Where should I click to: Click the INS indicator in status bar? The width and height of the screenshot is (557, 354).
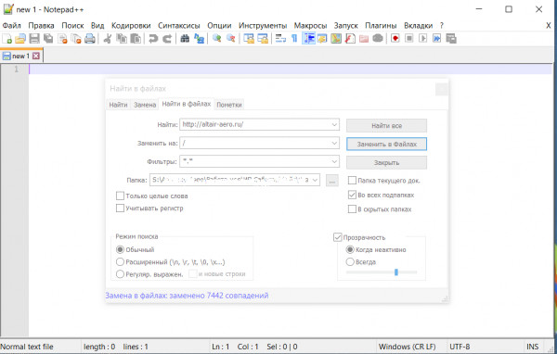point(532,347)
